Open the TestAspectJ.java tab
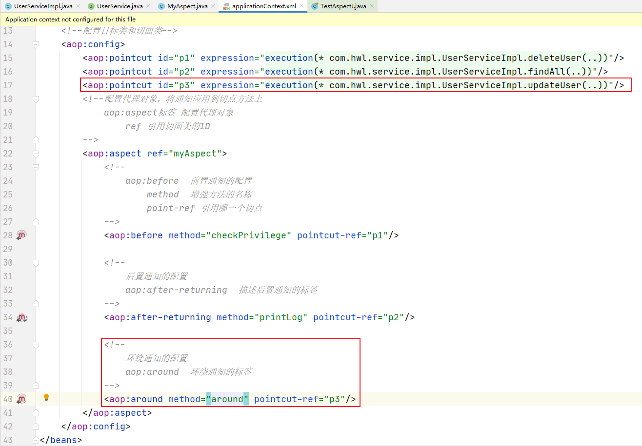This screenshot has height=446, width=642. pos(343,6)
